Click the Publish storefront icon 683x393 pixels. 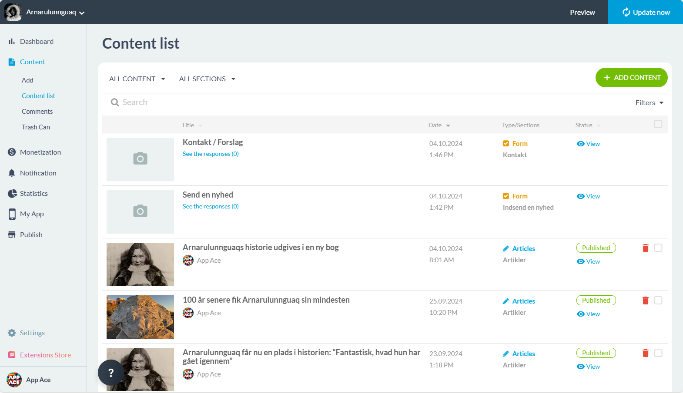click(12, 235)
